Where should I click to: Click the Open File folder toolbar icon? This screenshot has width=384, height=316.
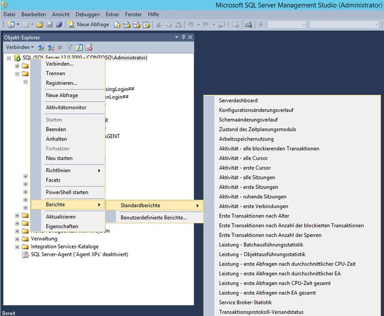[40, 24]
